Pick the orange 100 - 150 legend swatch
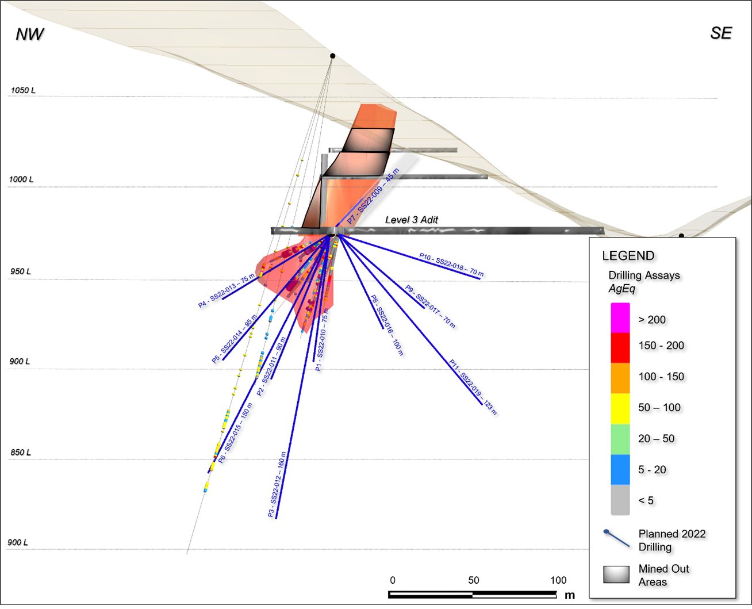Viewport: 752px width, 609px height. [620, 378]
